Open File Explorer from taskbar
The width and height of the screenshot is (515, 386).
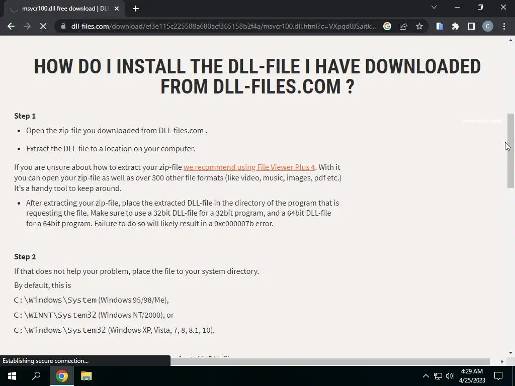86,376
